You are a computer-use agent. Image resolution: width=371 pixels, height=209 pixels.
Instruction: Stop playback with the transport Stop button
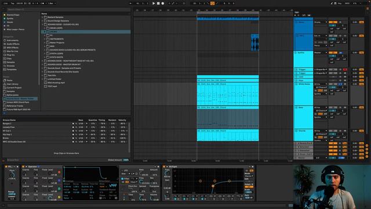[158, 3]
